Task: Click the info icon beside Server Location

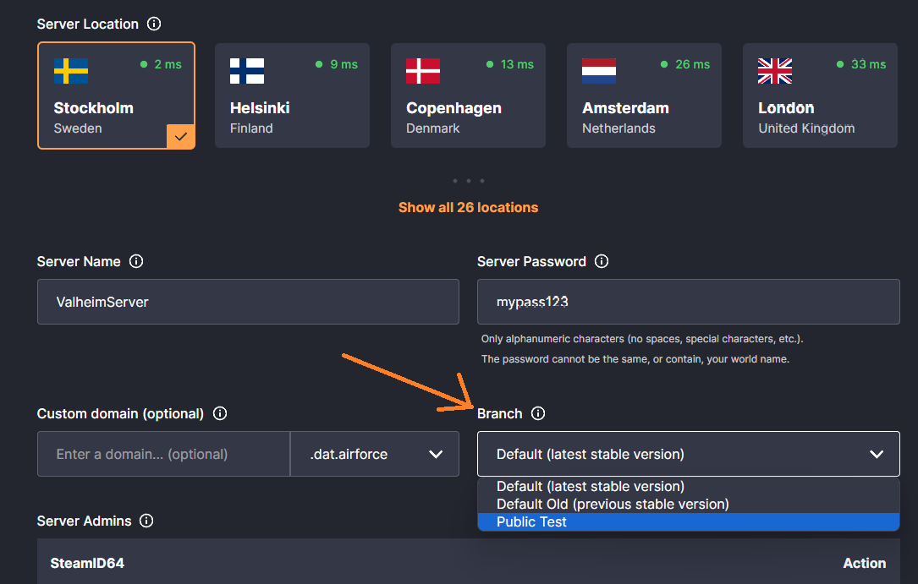Action: pos(154,25)
